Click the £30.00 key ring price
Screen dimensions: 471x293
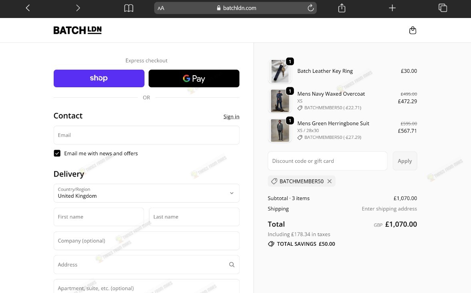tap(409, 71)
